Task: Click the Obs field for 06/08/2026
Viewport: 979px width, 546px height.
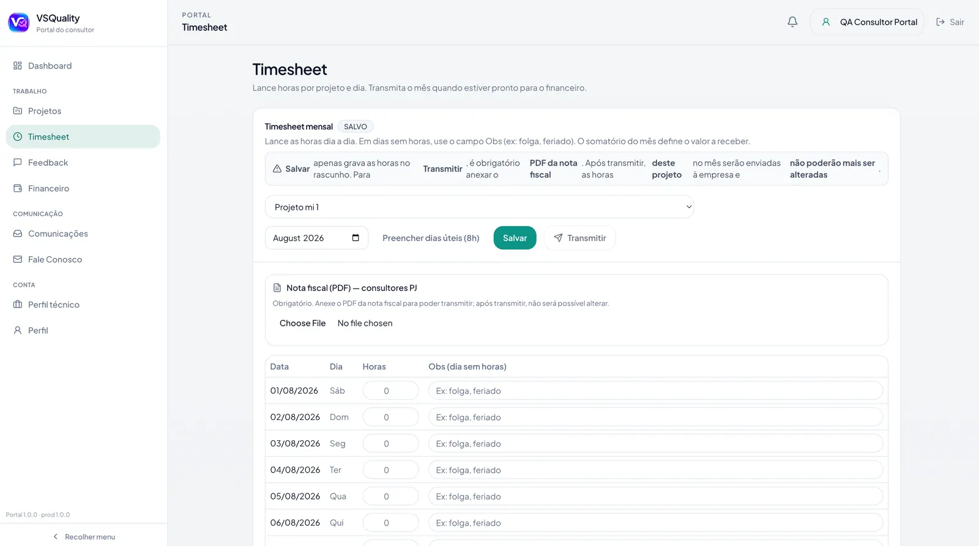Action: (x=655, y=523)
